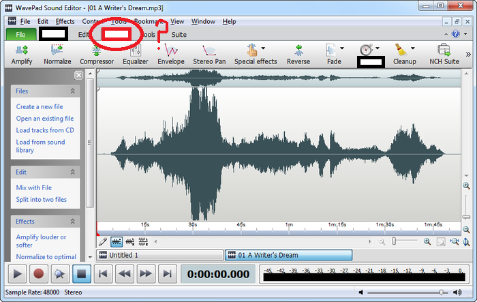Collapse the Files panel section
Screen dimensions: 477x302
(73, 91)
